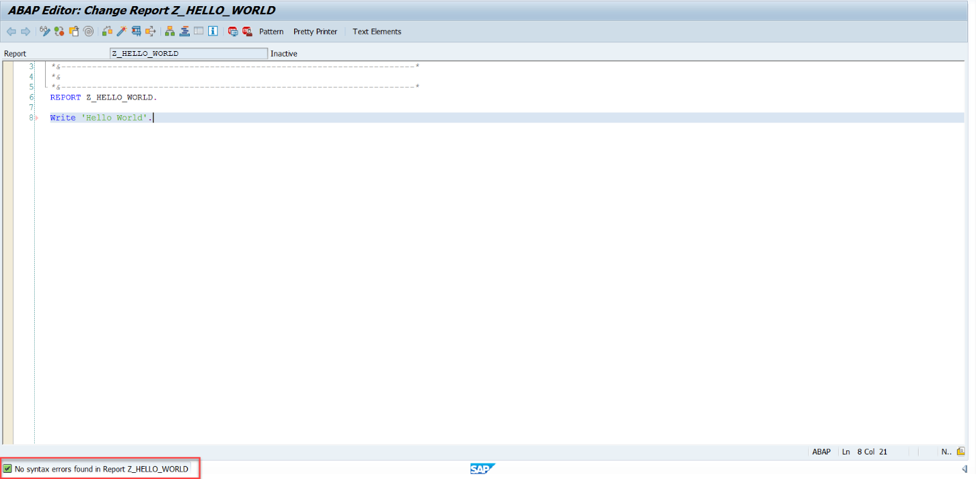Click the Ln 8 Col 21 position indicator
976x479 pixels.
tap(864, 451)
